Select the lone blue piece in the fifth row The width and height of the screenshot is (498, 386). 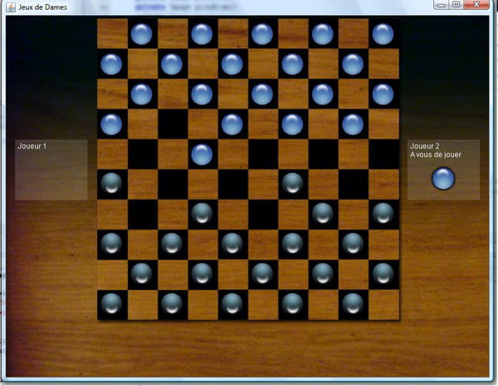pyautogui.click(x=202, y=154)
